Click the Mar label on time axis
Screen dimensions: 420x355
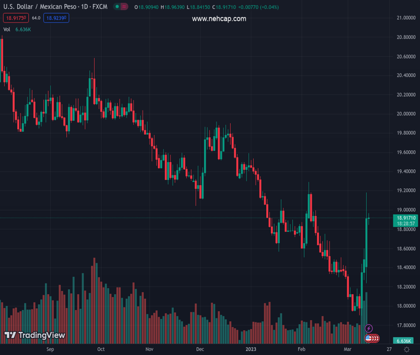click(x=347, y=349)
